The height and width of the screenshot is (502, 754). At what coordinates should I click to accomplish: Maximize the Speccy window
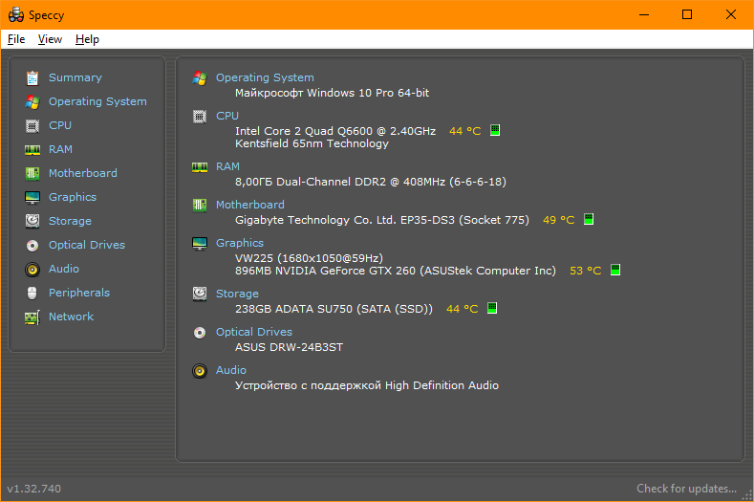(x=687, y=14)
